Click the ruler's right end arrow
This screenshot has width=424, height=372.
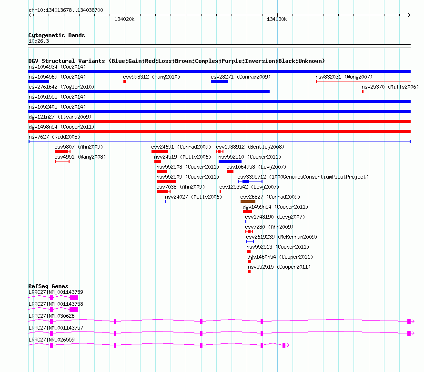click(409, 15)
